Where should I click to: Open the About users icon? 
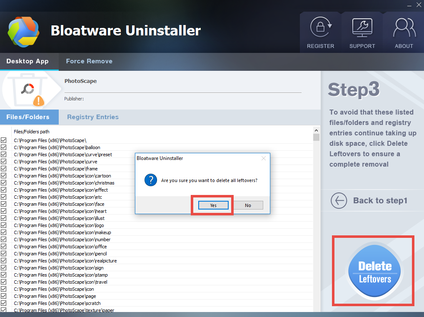pyautogui.click(x=404, y=27)
